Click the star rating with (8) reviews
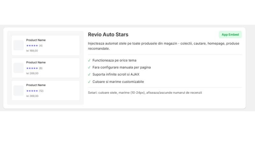 (x=34, y=68)
